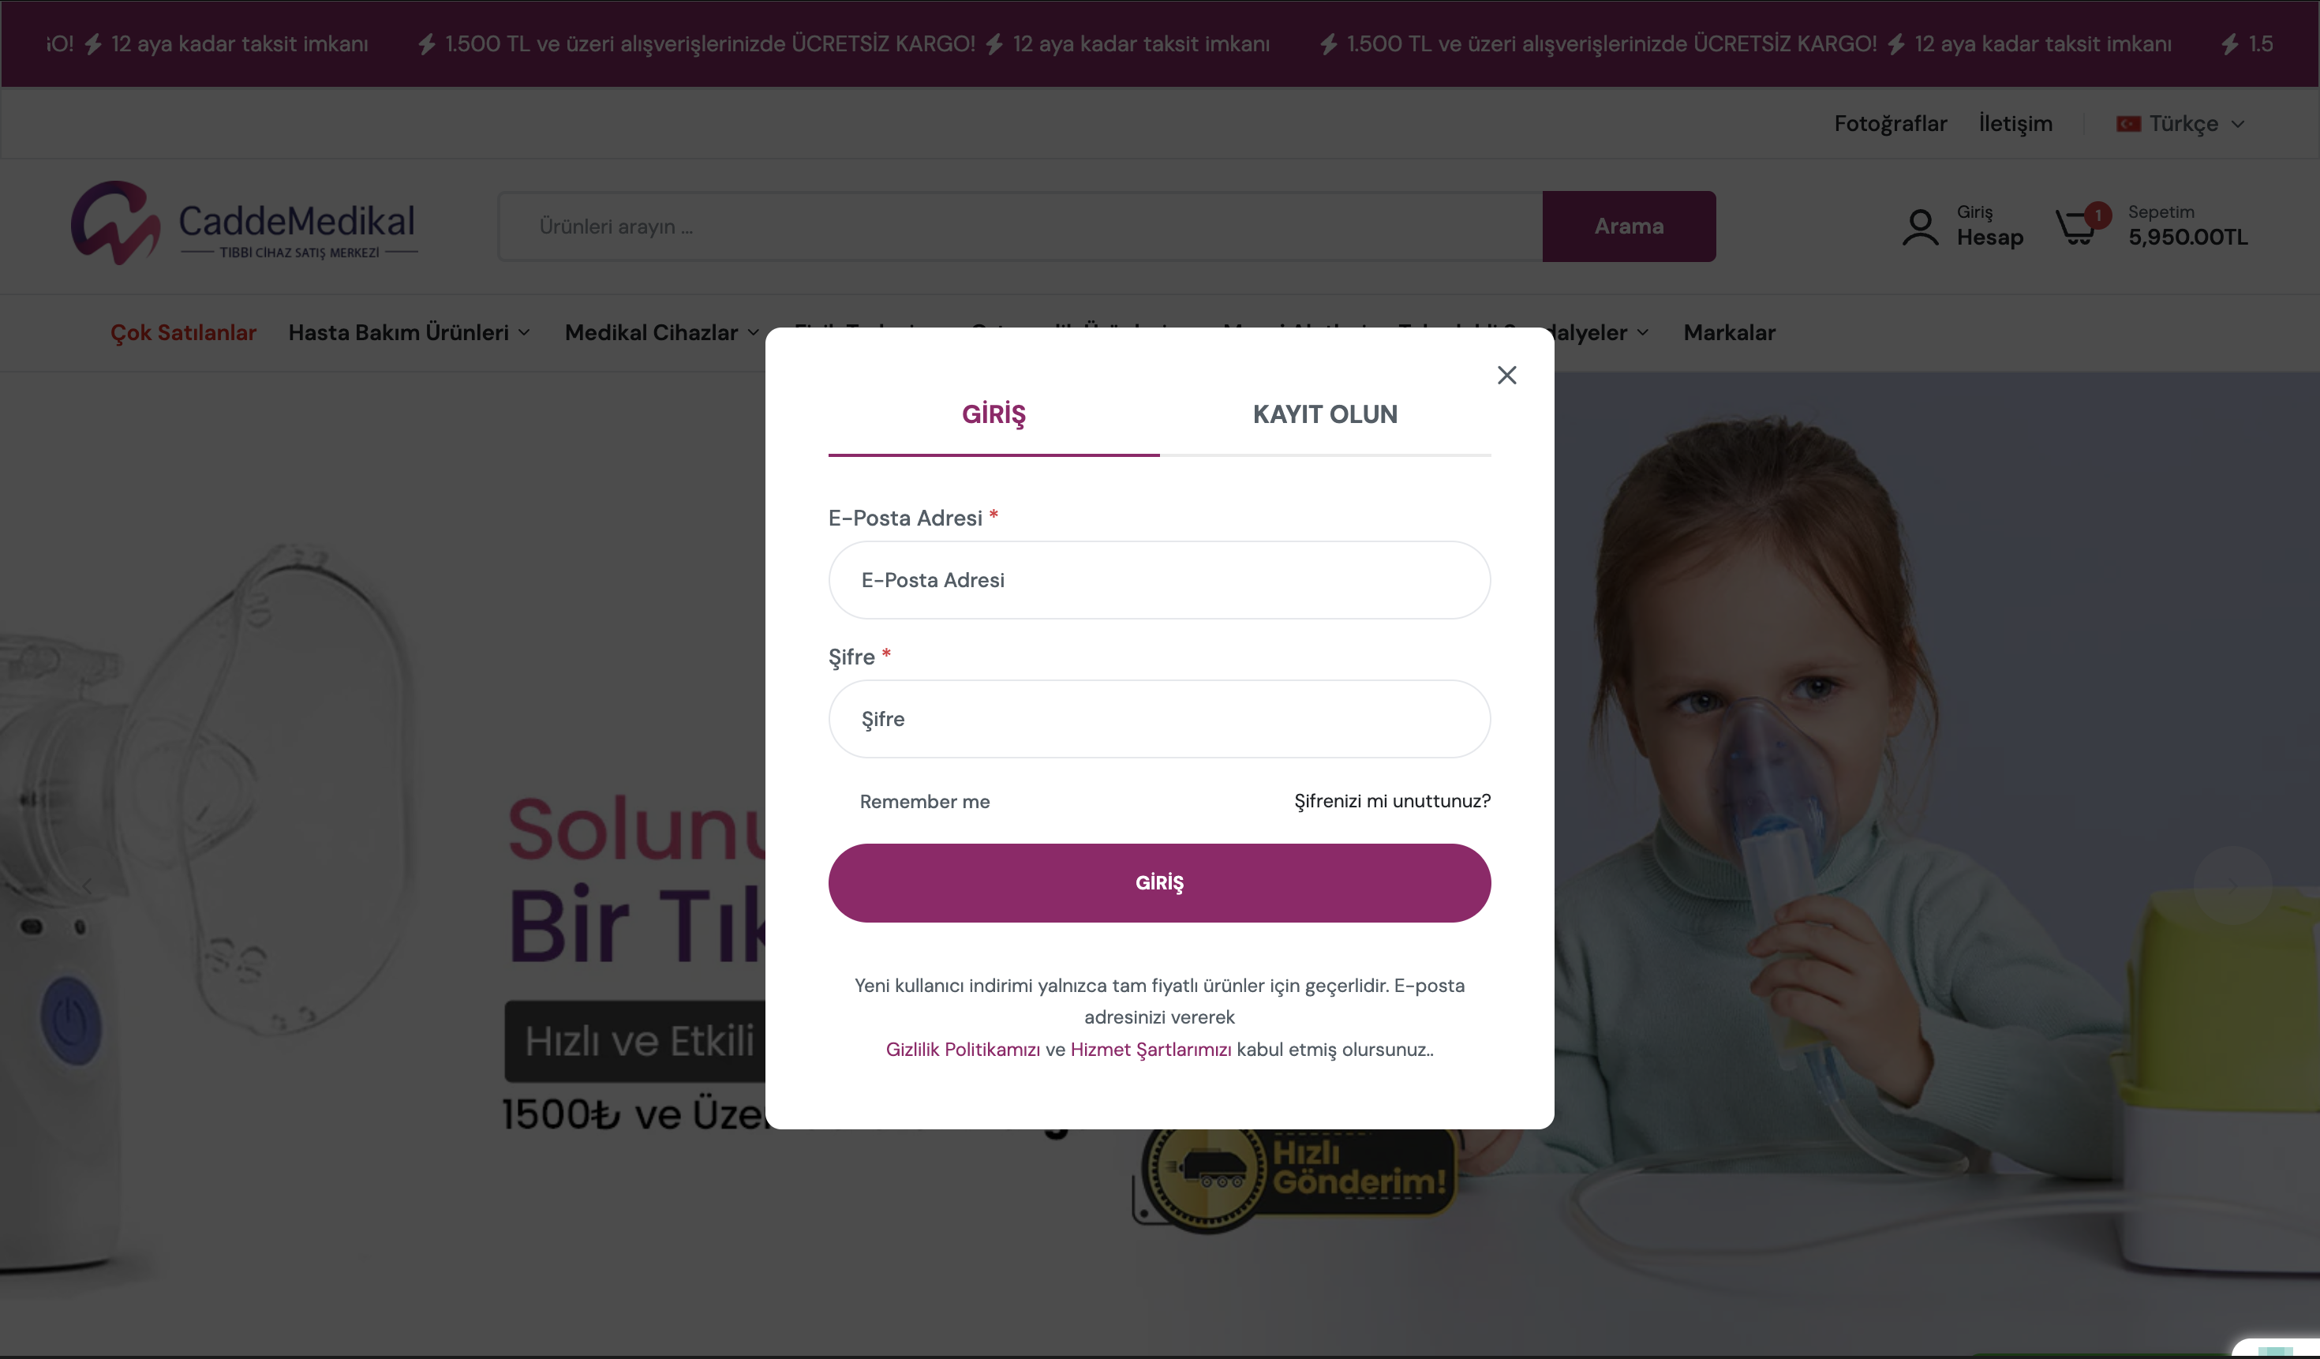
Task: Open the Gizlilik Politikamızı link
Action: tap(962, 1049)
